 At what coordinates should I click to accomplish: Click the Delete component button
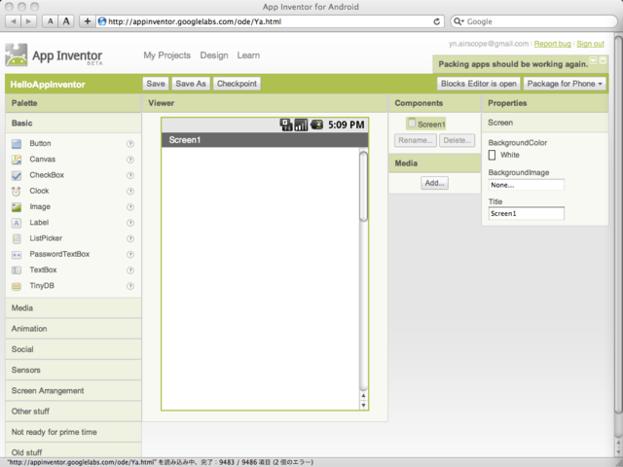coord(457,140)
